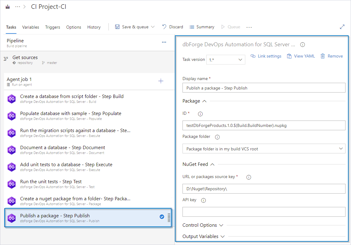
Task: Click the dbForge icon for Step Build task
Action: click(x=12, y=99)
